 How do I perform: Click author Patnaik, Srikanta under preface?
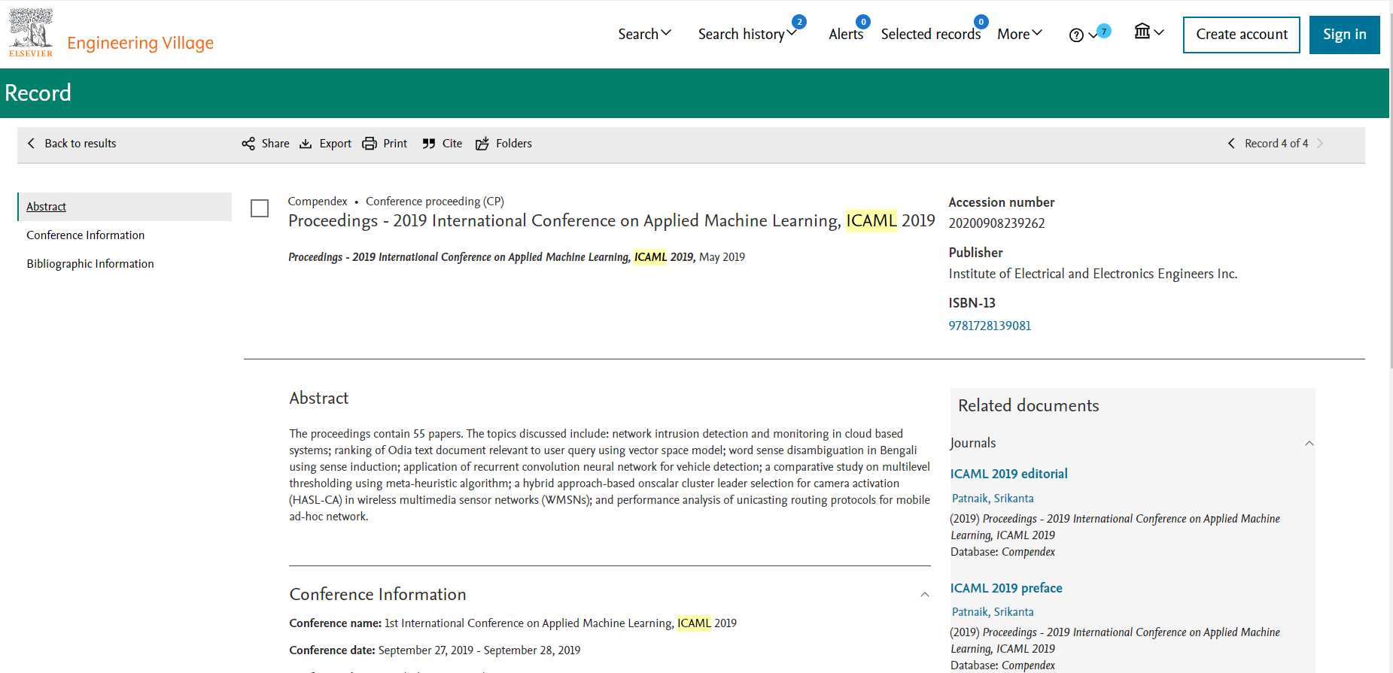click(x=993, y=612)
